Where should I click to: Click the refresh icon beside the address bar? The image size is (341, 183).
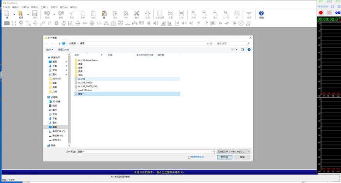pos(211,43)
